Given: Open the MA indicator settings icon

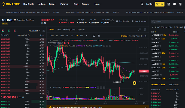Looking at the screenshot, I should click(x=107, y=46).
